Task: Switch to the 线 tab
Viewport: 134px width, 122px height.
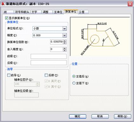Action: coord(8,12)
